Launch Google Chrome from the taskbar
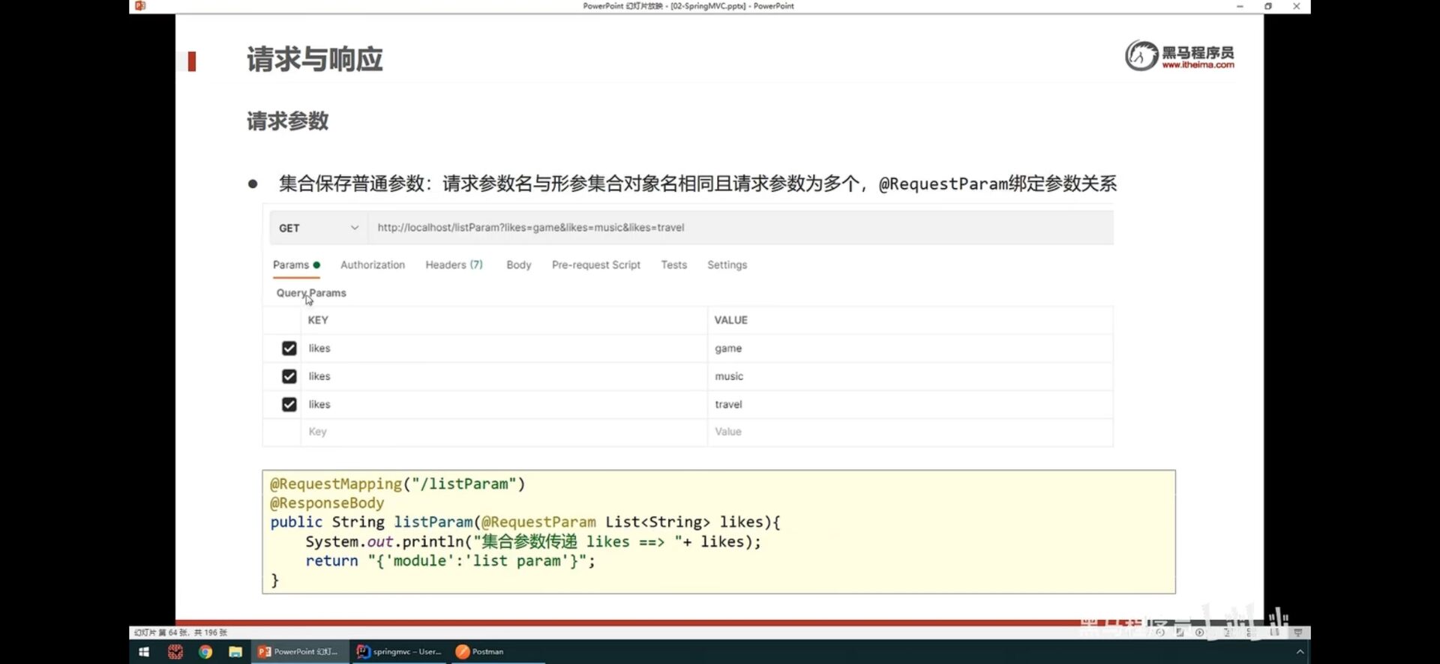Image resolution: width=1440 pixels, height=664 pixels. point(205,652)
